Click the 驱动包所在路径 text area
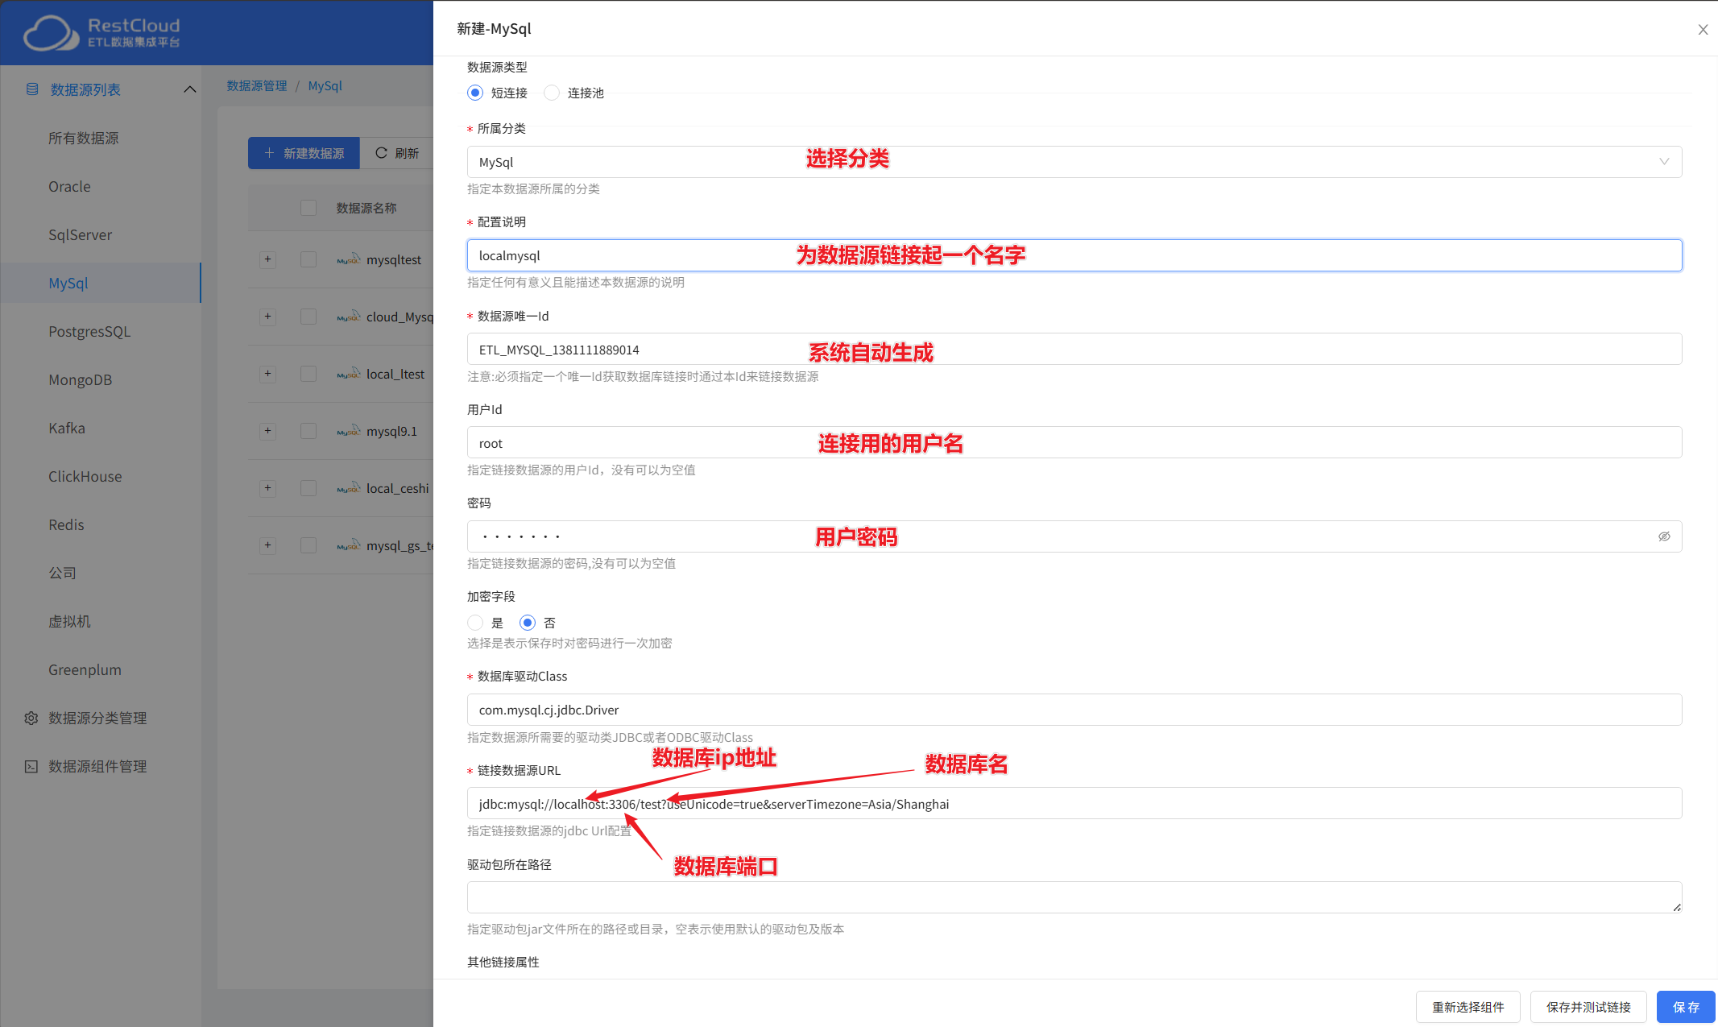Viewport: 1718px width, 1027px height. (1074, 897)
